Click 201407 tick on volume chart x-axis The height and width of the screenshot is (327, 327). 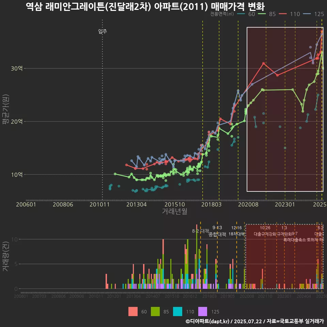tap(153, 296)
